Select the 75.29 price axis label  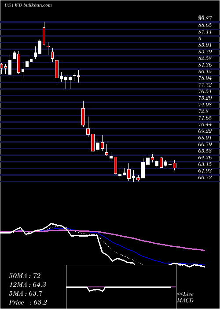click(205, 98)
